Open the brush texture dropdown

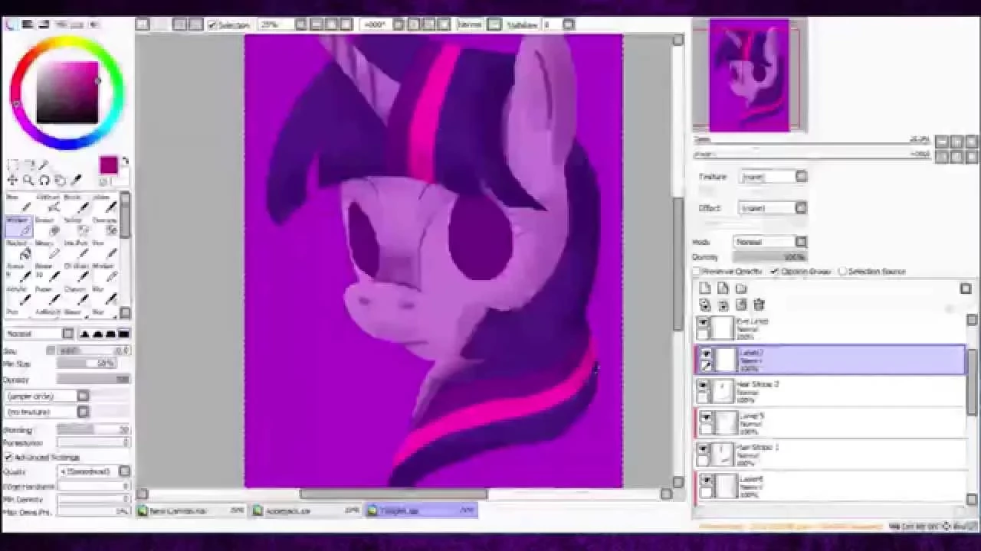47,412
